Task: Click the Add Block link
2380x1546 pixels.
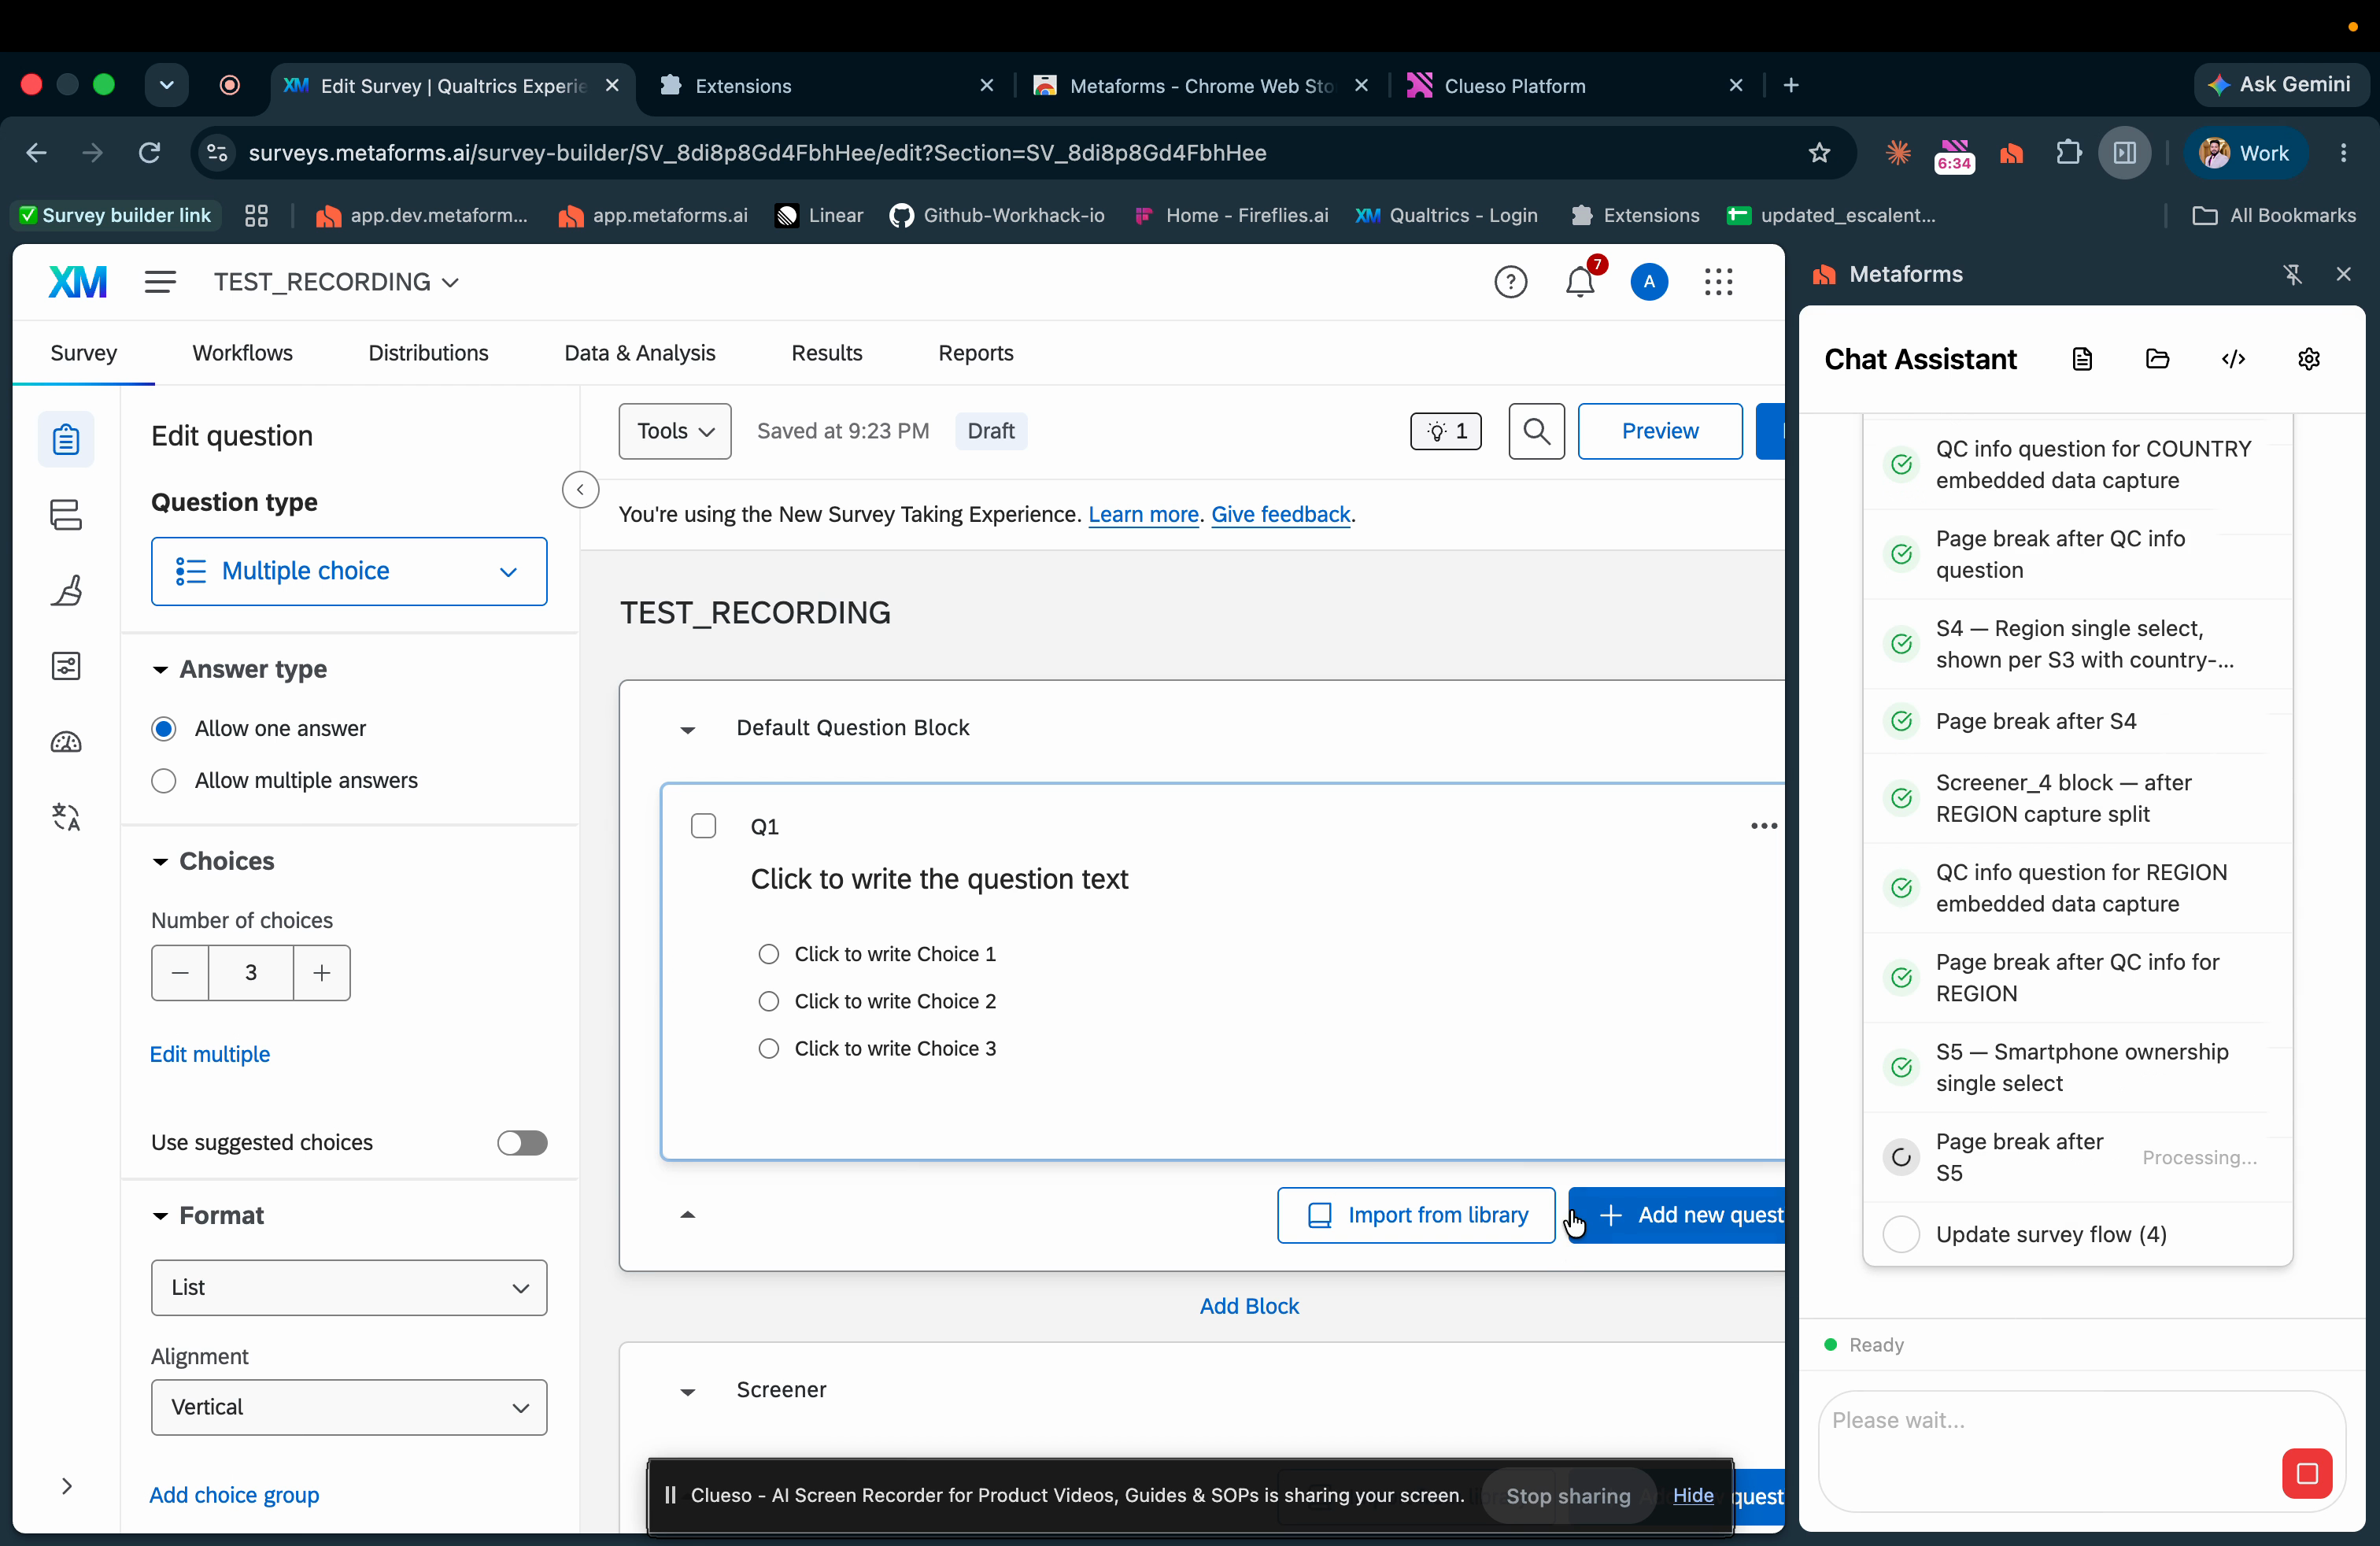Action: click(x=1249, y=1305)
